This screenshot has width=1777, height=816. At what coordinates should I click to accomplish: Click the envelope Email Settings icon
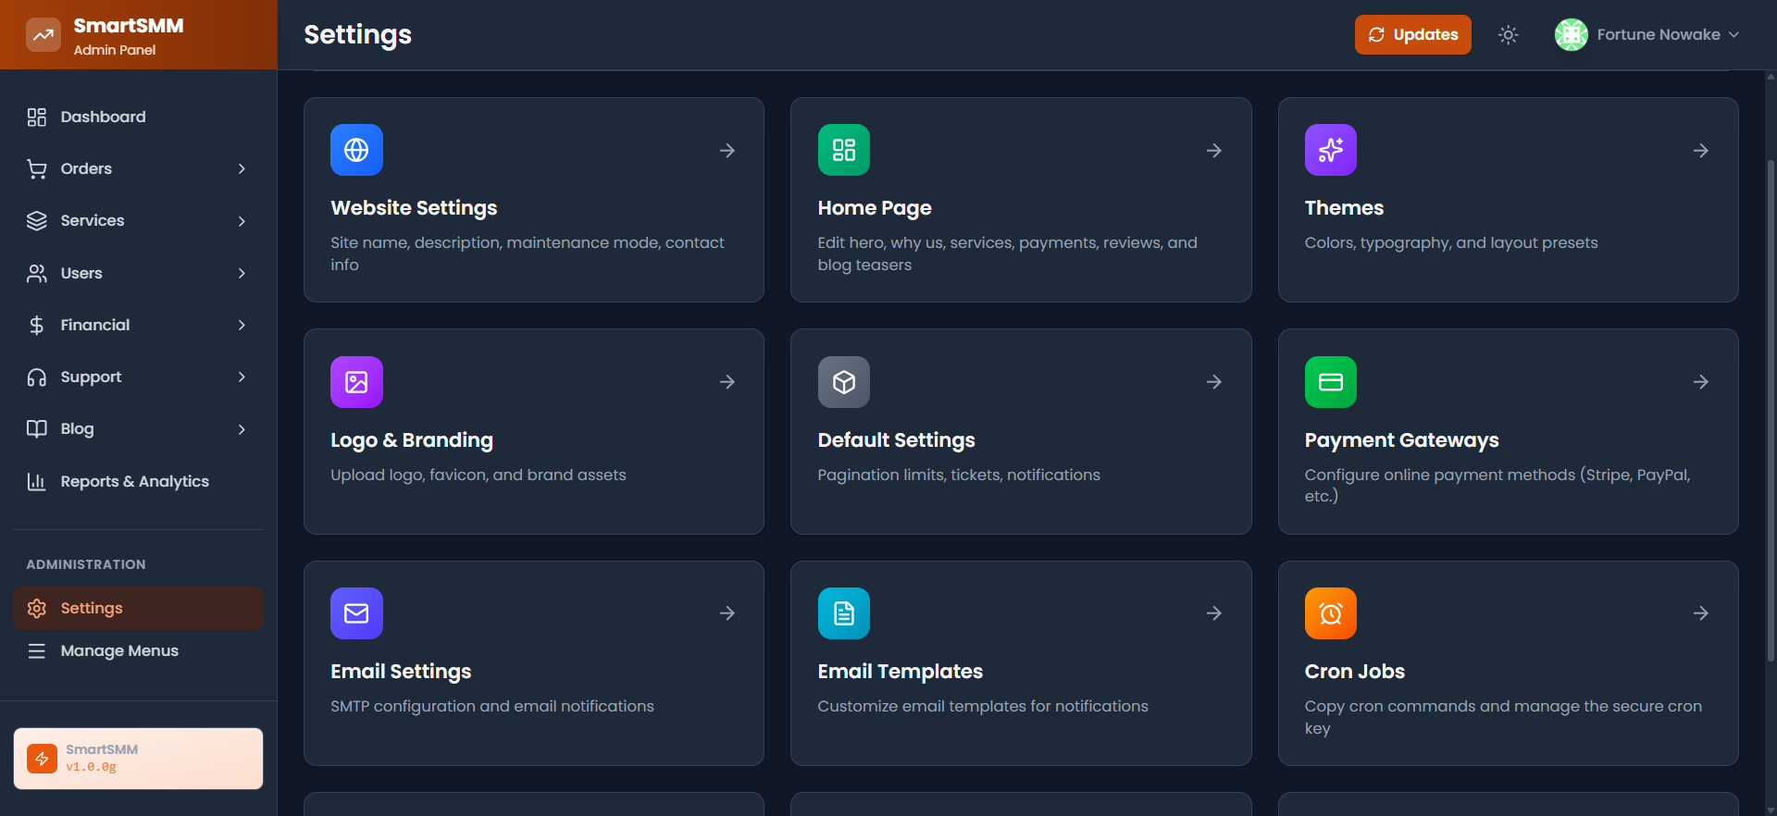coord(356,613)
